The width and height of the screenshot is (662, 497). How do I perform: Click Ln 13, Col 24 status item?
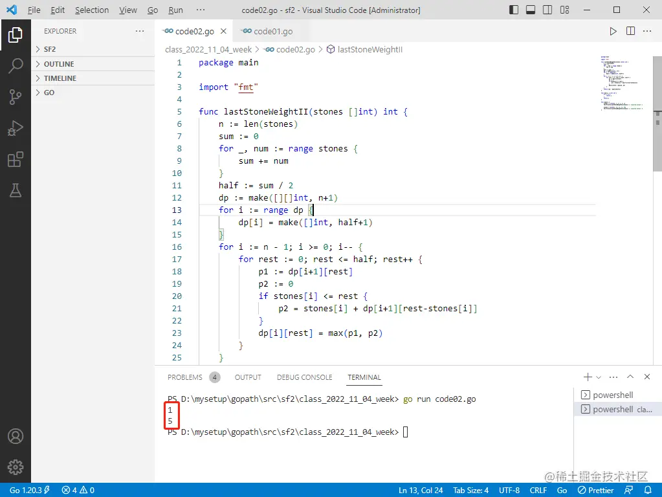click(421, 491)
